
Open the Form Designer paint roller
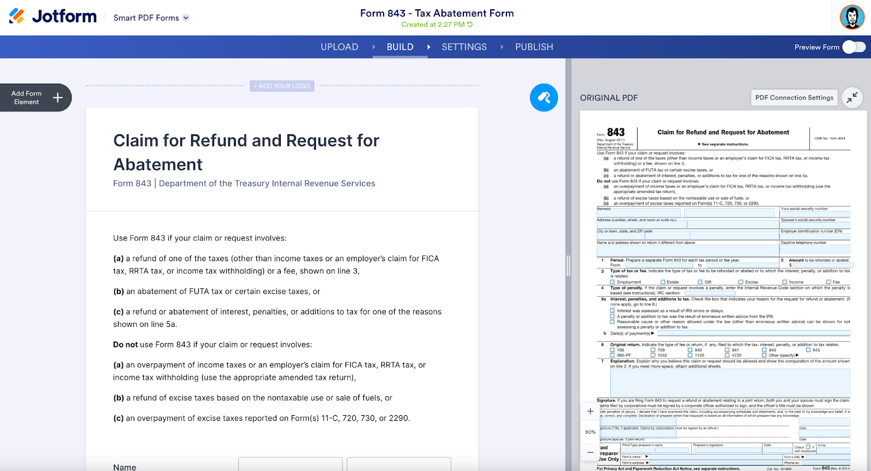544,98
